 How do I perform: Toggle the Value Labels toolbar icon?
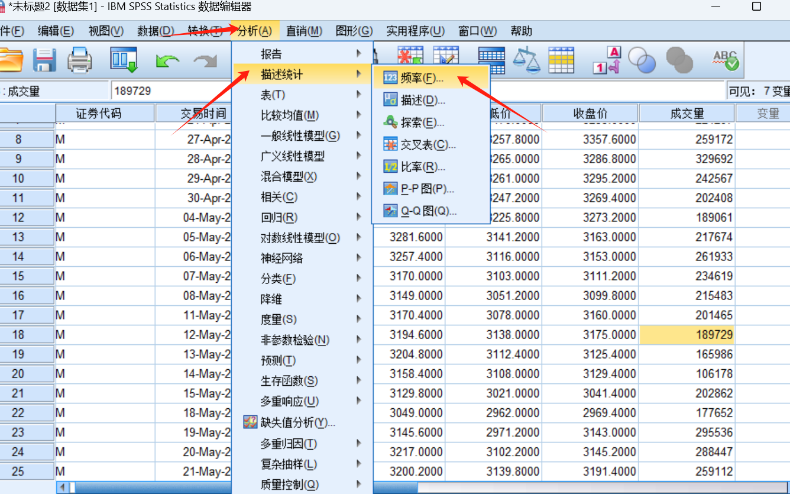click(607, 60)
